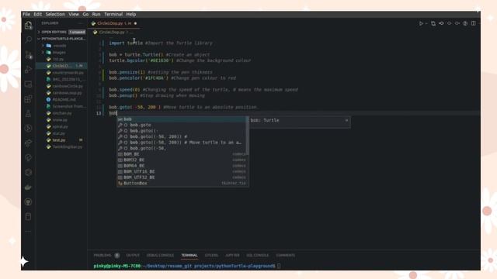This screenshot has height=279, width=497.
Task: Open README.md in the explorer
Action: pyautogui.click(x=61, y=99)
